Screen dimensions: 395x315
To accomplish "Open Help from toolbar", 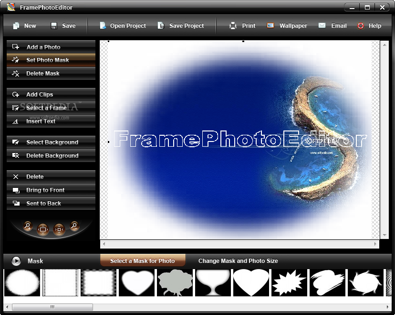I will tap(369, 26).
